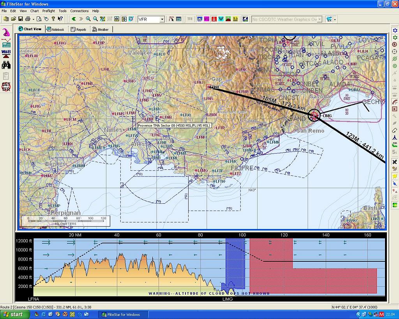Click the Perpignan city label on the map
This screenshot has height=319, width=399.
click(x=65, y=213)
